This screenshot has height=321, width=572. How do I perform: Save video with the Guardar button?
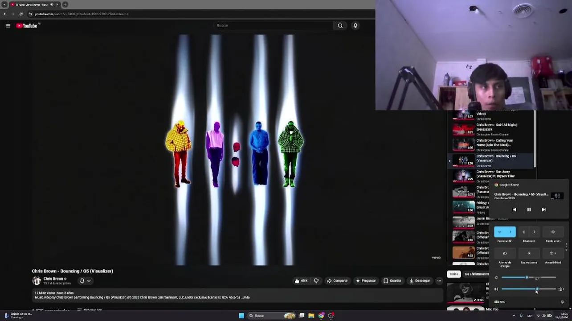coord(392,281)
